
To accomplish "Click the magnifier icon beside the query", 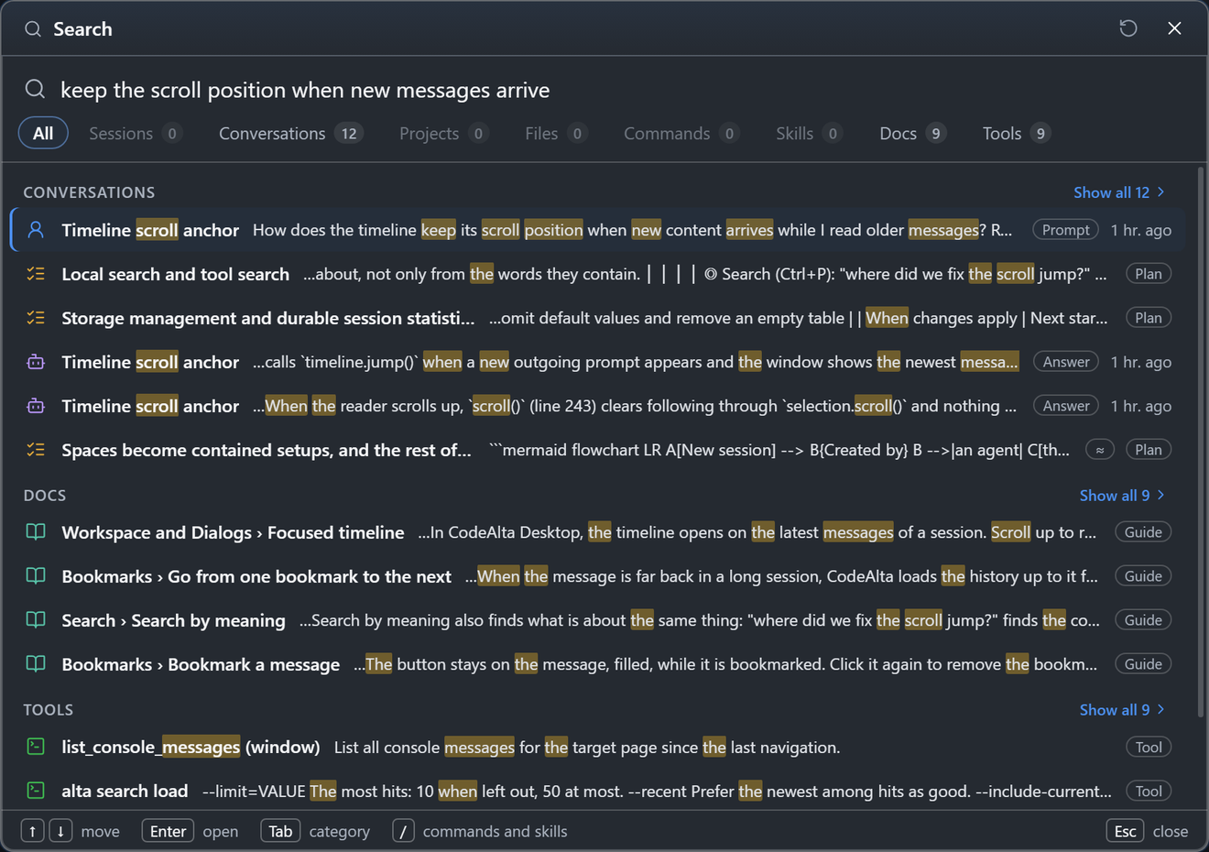I will [35, 89].
